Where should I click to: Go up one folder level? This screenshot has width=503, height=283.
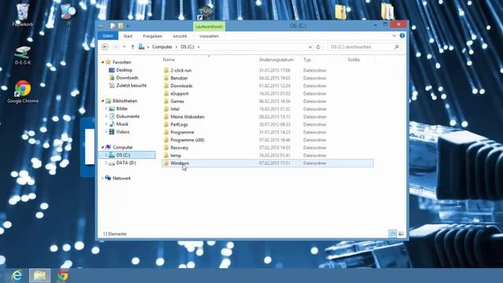133,47
